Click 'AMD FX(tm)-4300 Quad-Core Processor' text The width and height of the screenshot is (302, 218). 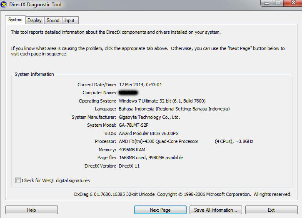159,141
